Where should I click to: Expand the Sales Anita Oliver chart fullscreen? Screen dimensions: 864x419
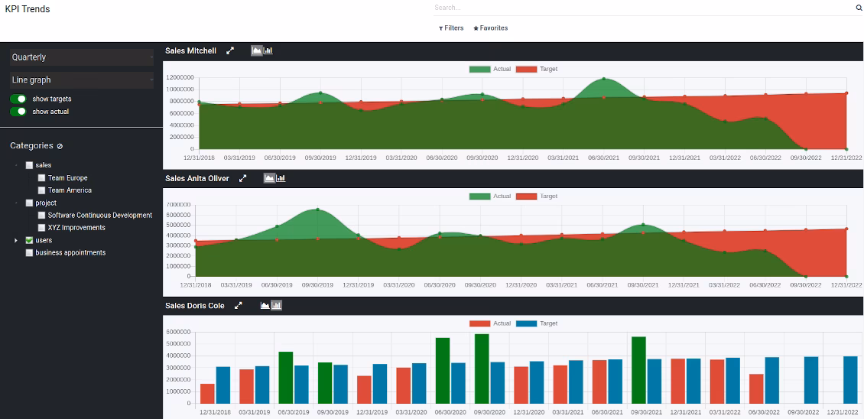pyautogui.click(x=242, y=179)
